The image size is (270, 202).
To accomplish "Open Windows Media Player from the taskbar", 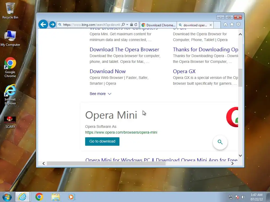I will tap(71, 197).
